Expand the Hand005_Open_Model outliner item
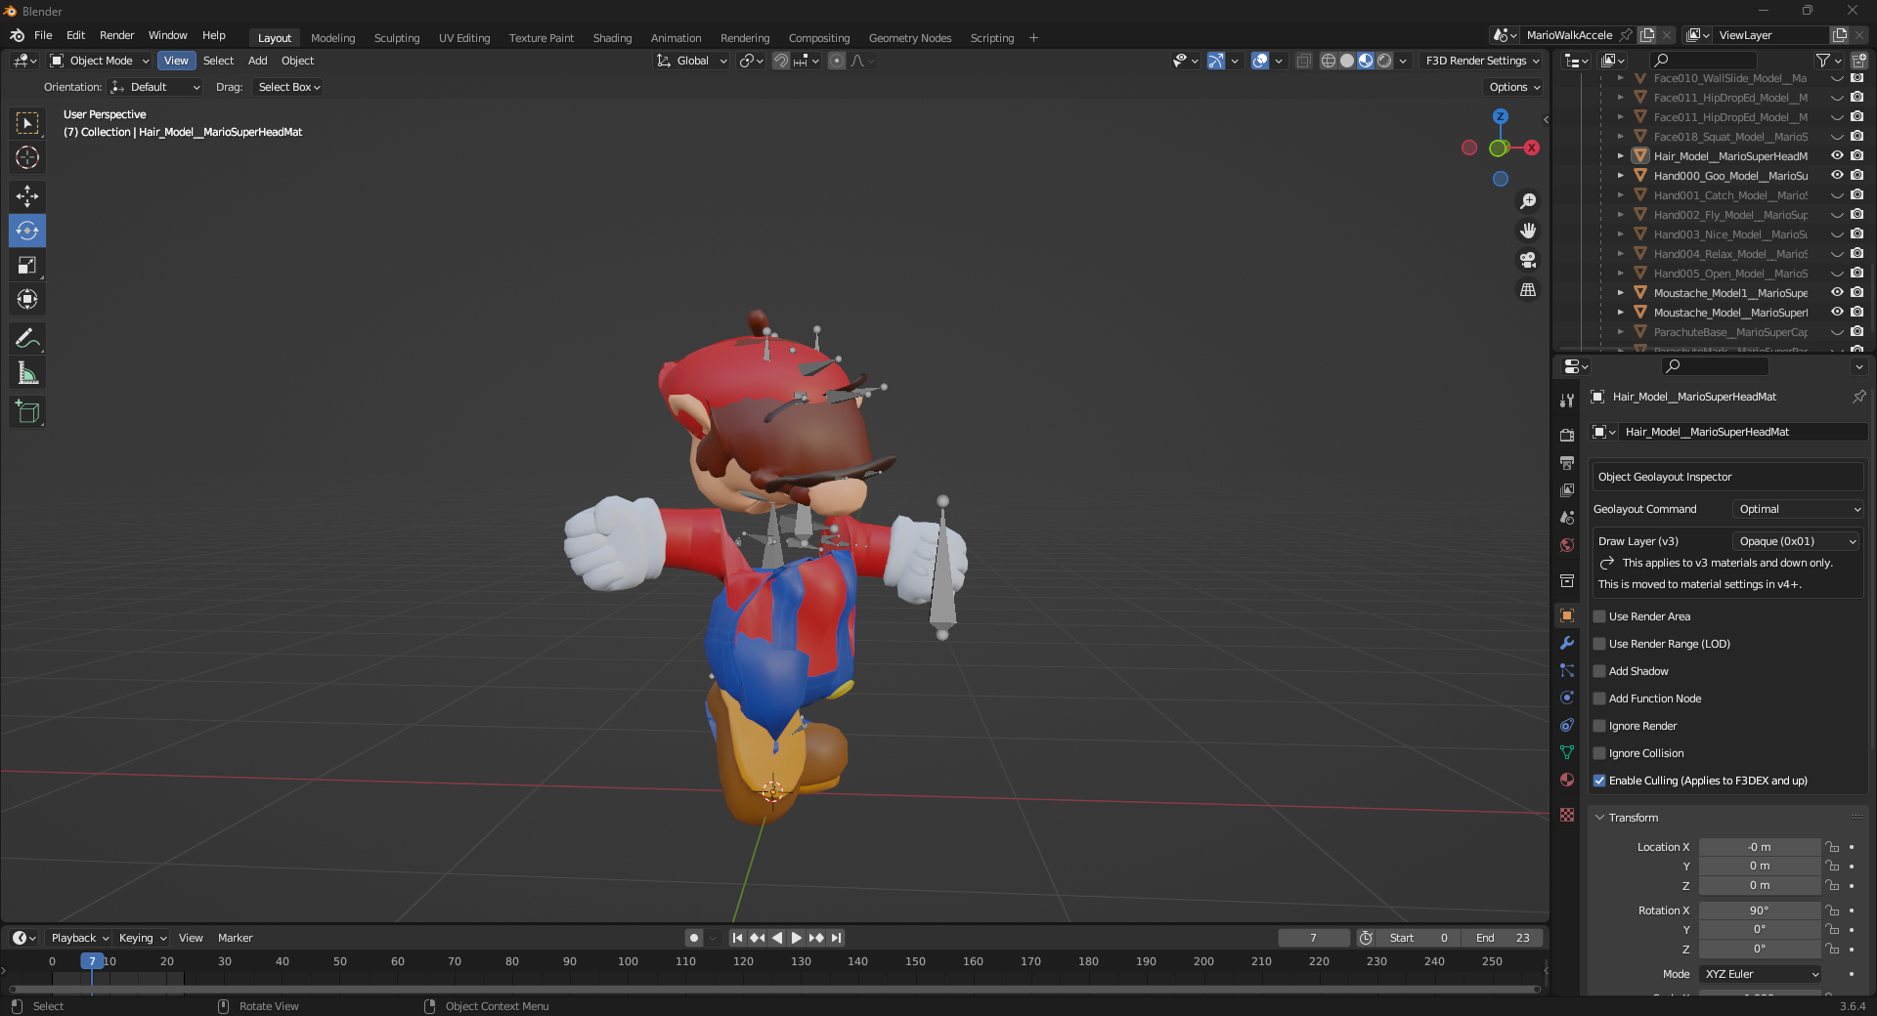The height and width of the screenshot is (1016, 1877). click(1621, 274)
